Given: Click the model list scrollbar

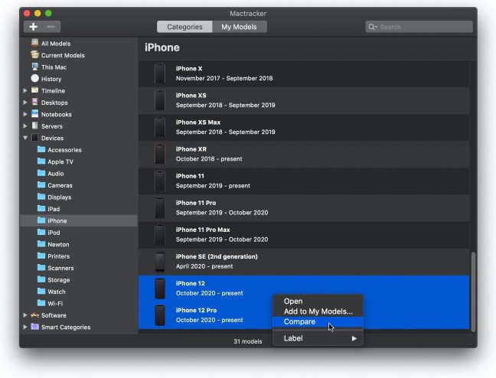Looking at the screenshot, I should tap(473, 292).
